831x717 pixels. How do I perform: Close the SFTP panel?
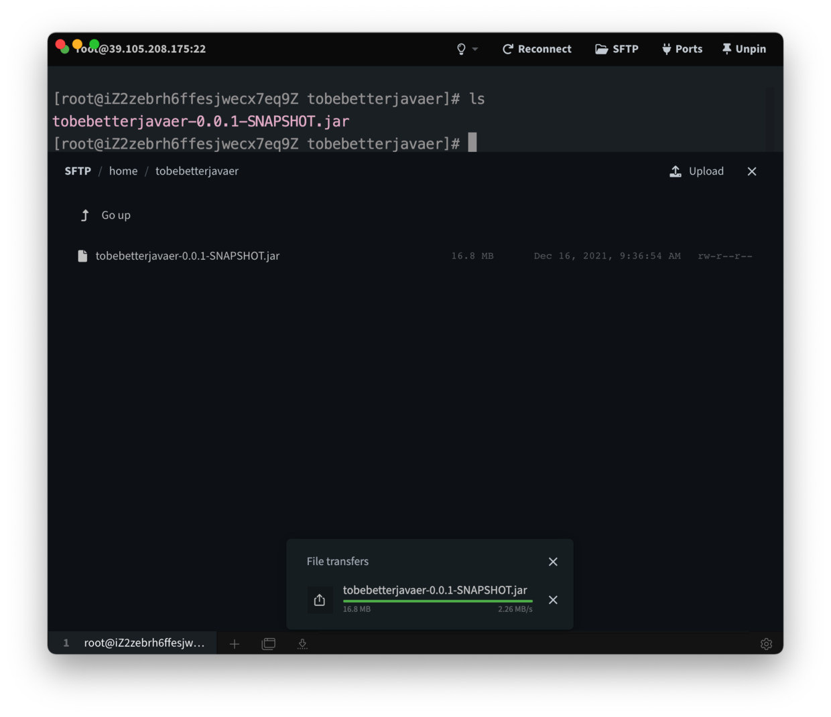(x=751, y=171)
